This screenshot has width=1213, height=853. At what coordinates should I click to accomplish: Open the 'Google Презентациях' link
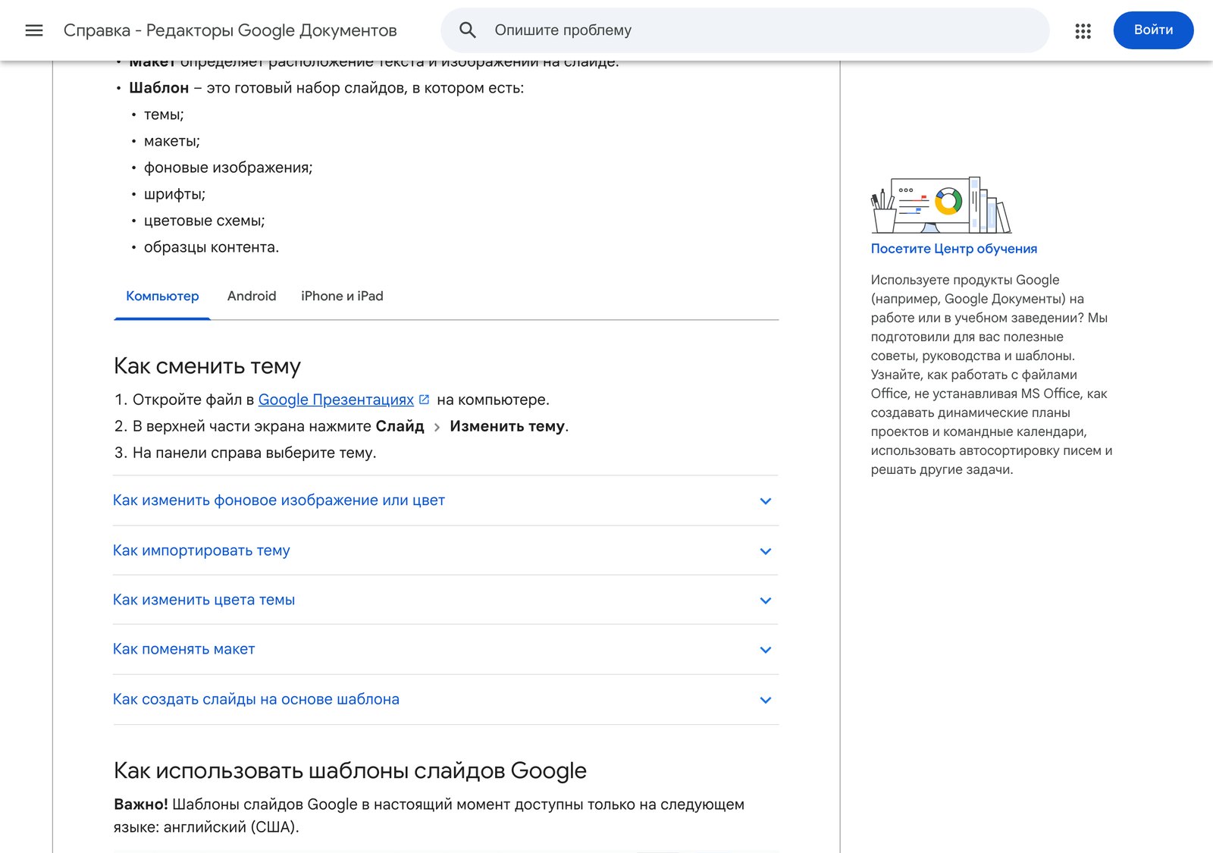[x=336, y=400]
